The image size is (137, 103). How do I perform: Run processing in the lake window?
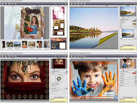pos(125,4)
